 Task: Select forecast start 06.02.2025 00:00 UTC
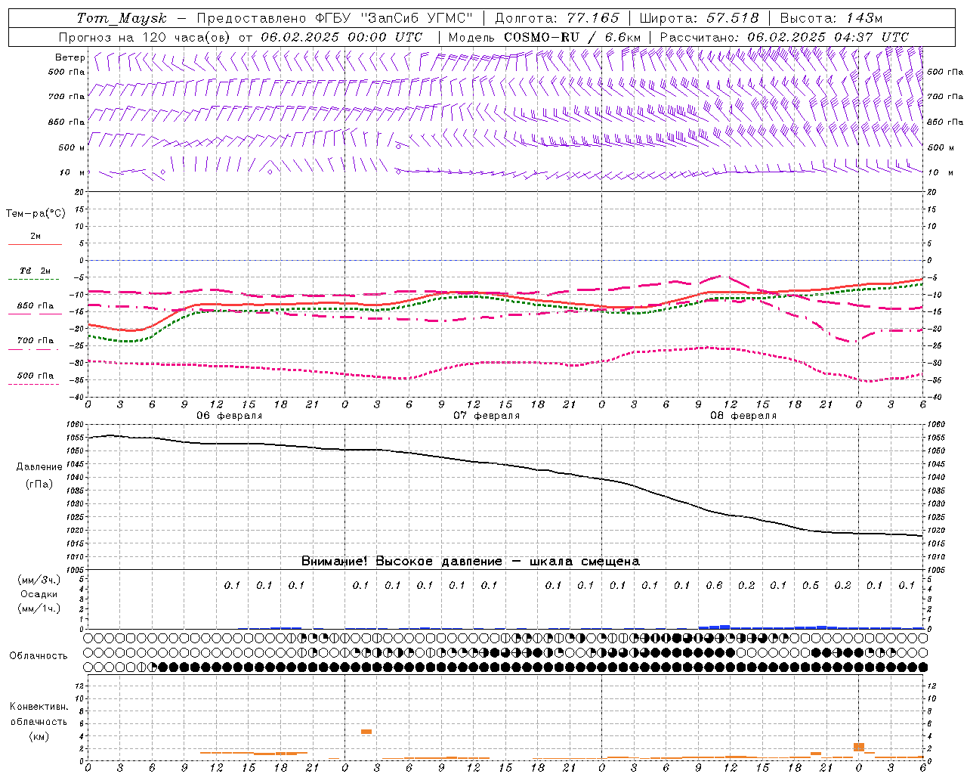point(341,37)
